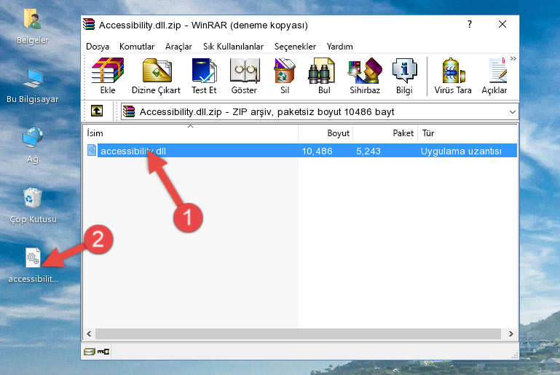Open the Yardım menu
Screen dimensions: 560x375
coord(339,47)
